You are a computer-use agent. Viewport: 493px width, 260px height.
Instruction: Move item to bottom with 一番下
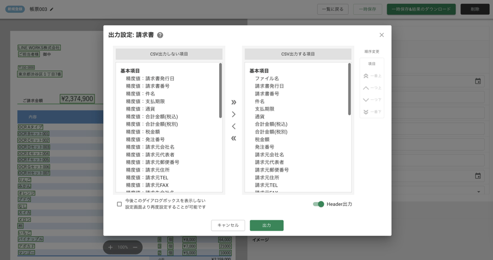point(372,112)
